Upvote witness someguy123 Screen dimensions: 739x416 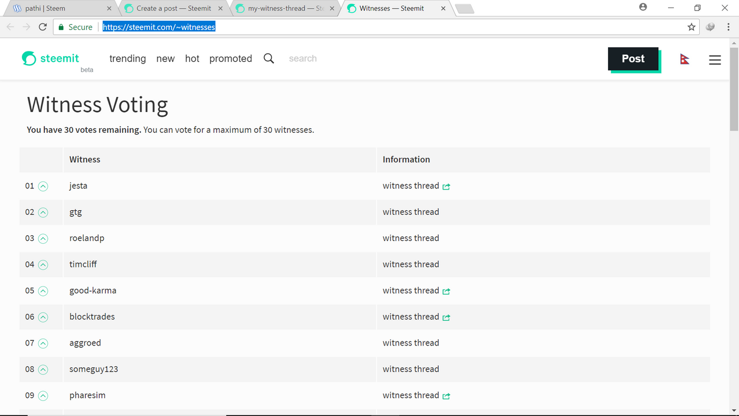click(43, 369)
